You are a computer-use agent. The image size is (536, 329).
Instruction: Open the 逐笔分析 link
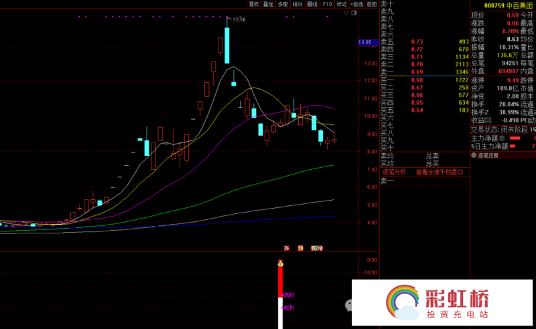click(395, 172)
